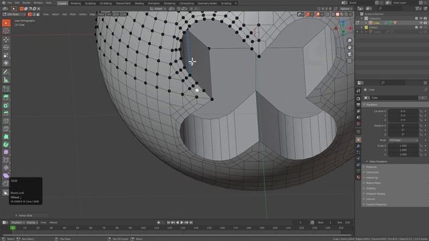
Task: Click the viewport zoom magnifier icon
Action: pyautogui.click(x=349, y=41)
